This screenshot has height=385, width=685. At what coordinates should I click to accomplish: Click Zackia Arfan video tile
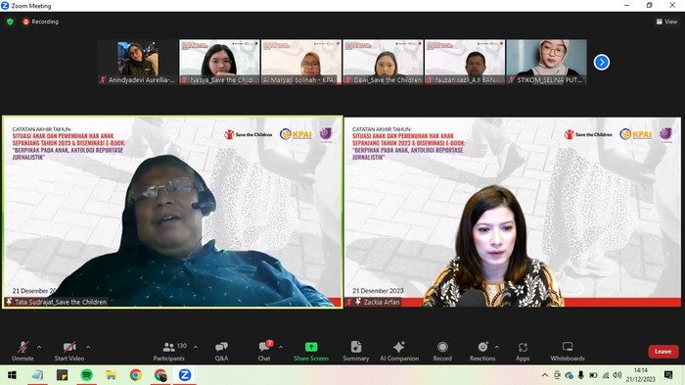(x=513, y=212)
